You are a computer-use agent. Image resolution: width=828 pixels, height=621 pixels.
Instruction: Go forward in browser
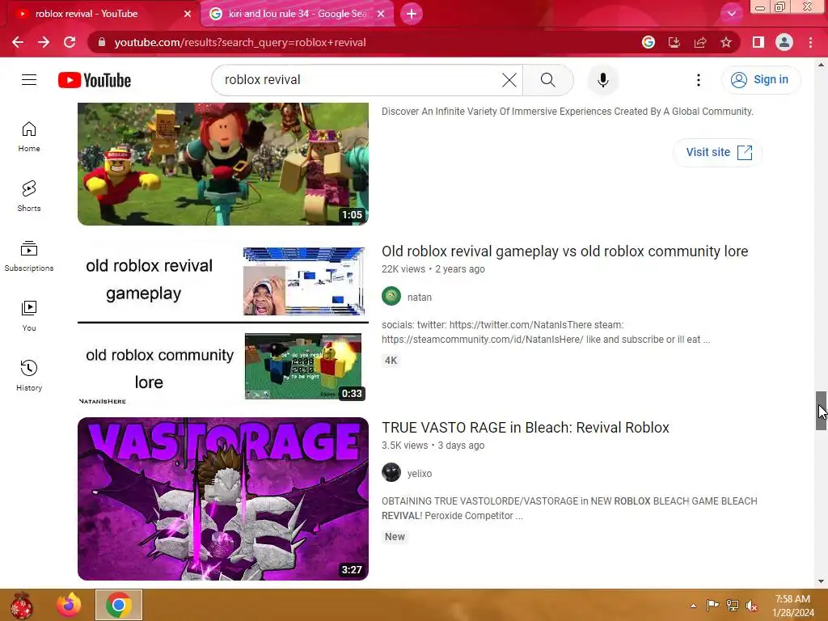tap(44, 42)
